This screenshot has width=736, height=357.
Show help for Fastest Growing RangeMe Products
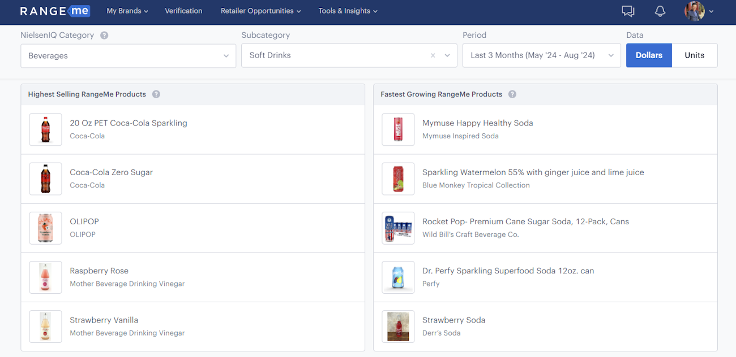click(x=512, y=94)
